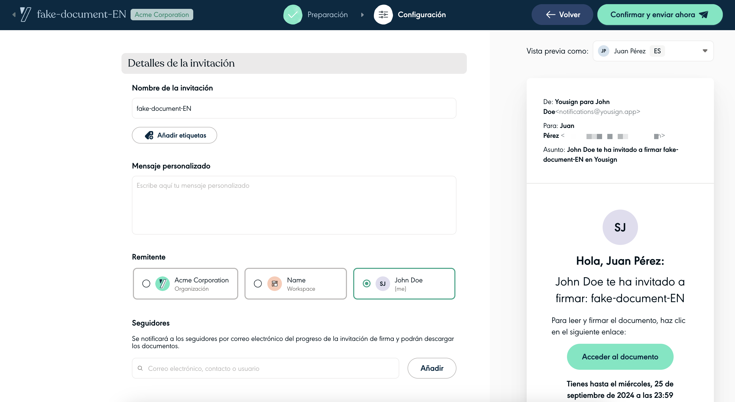Click the Acme Corporation badge in header

click(x=162, y=15)
